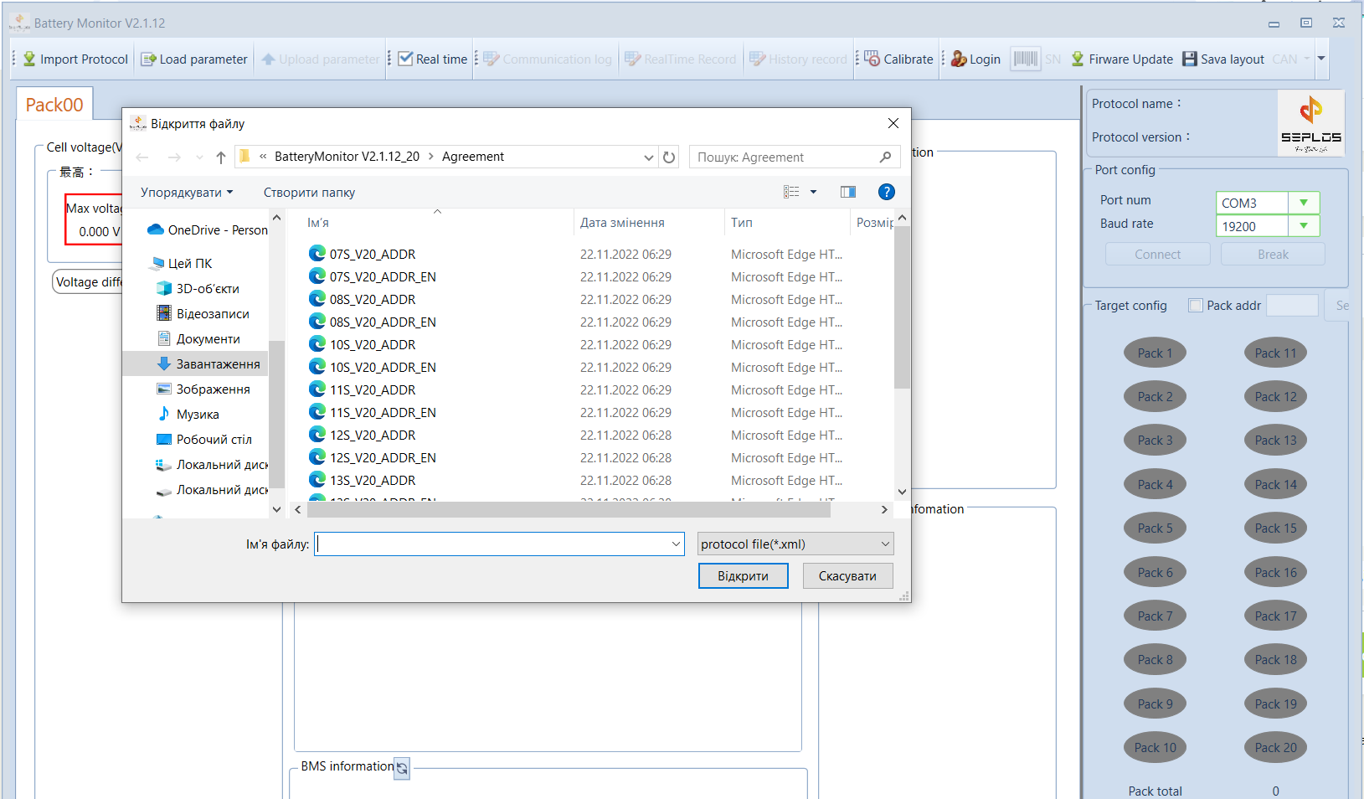
Task: Select the Pack 20 indicator
Action: [x=1275, y=748]
